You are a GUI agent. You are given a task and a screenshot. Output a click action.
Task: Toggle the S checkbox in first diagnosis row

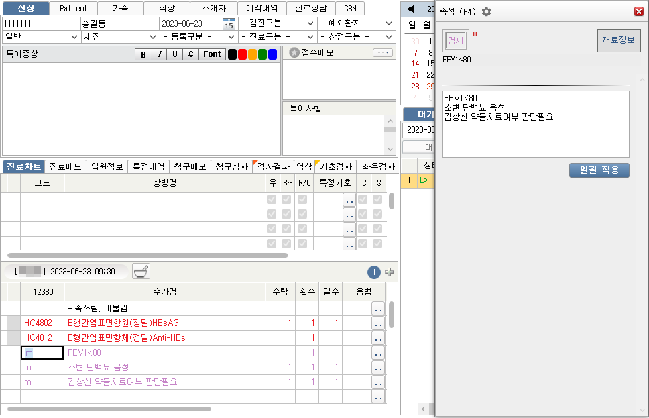point(377,199)
